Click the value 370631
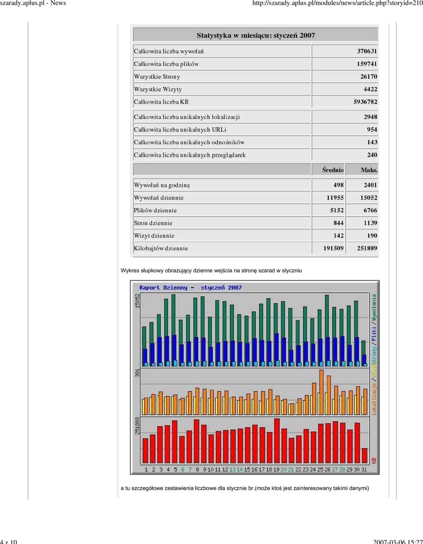The image size is (423, 544). pyautogui.click(x=367, y=51)
